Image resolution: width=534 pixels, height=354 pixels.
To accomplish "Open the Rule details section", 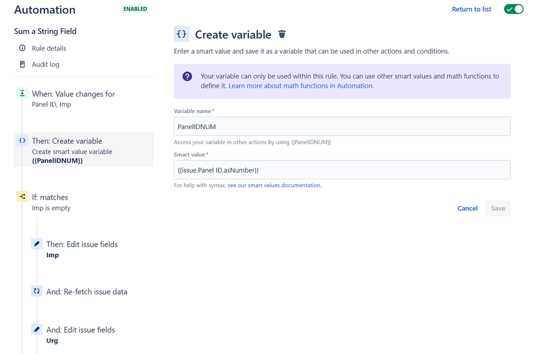I will 49,48.
